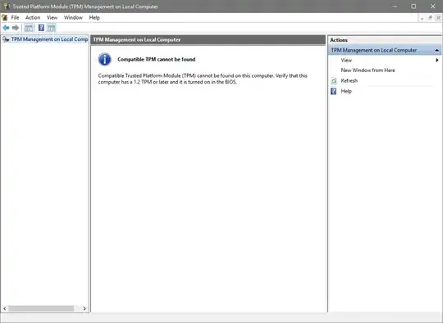
Task: Open the Window menu
Action: 73,17
